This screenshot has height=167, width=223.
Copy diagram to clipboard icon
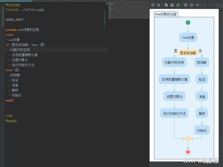point(166,5)
